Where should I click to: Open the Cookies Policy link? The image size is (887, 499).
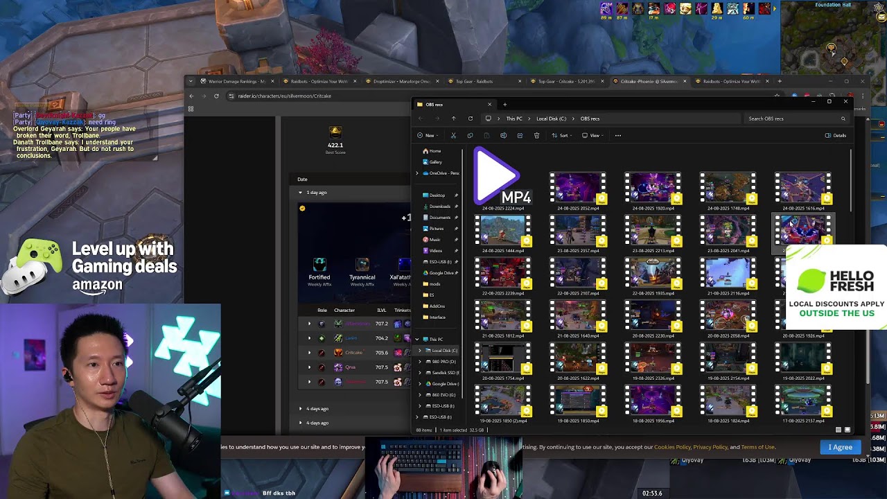[x=672, y=447]
